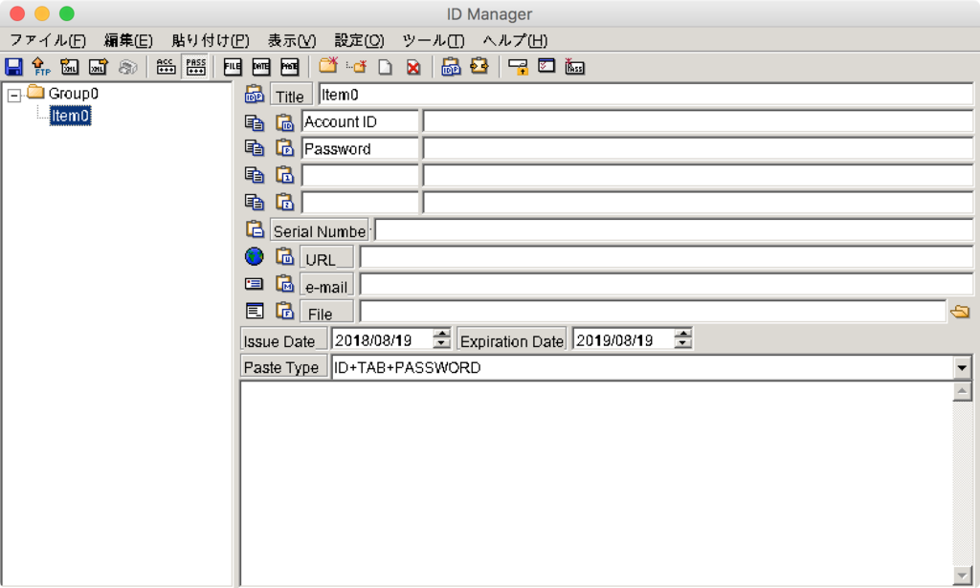This screenshot has height=588, width=980.
Task: Click the padlock icon in toolbar
Action: pos(518,67)
